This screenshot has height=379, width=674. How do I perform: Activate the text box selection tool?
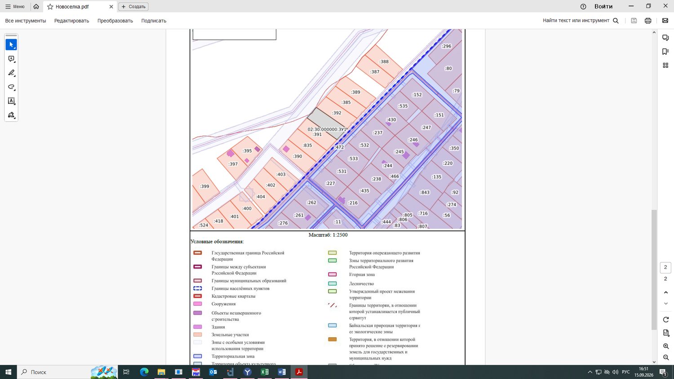tap(11, 101)
